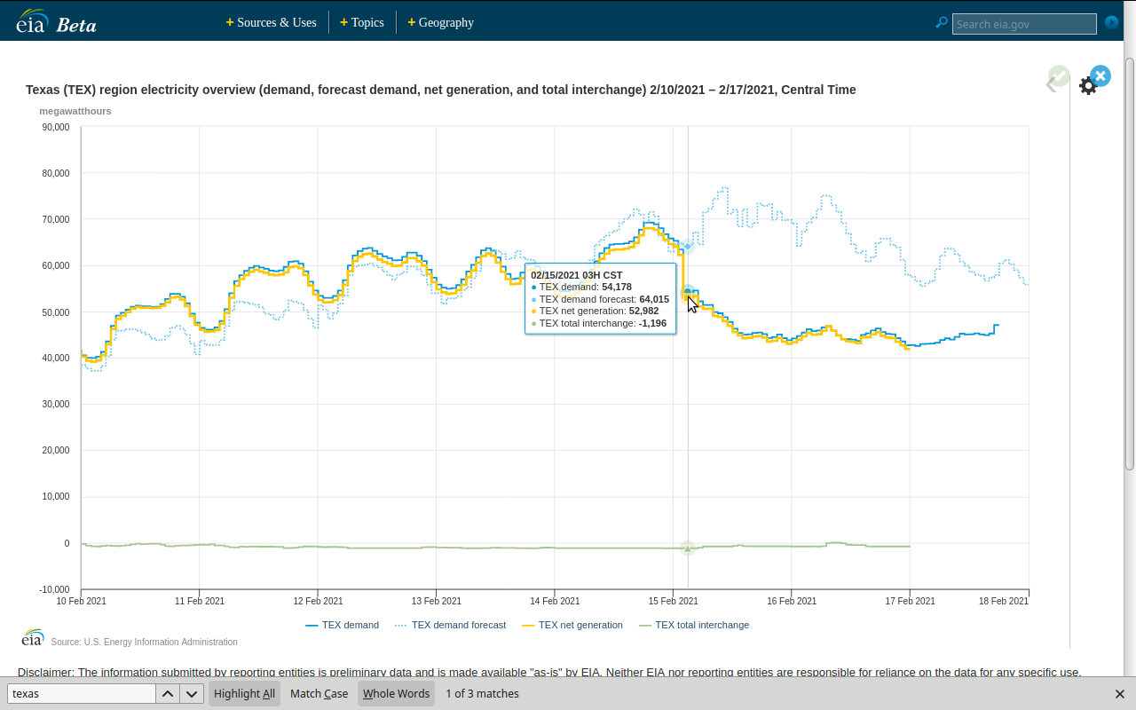Screen dimensions: 1136x710
Task: Click tooltip 'TEX demand forecast: 64,015' line
Action: pyautogui.click(x=600, y=300)
